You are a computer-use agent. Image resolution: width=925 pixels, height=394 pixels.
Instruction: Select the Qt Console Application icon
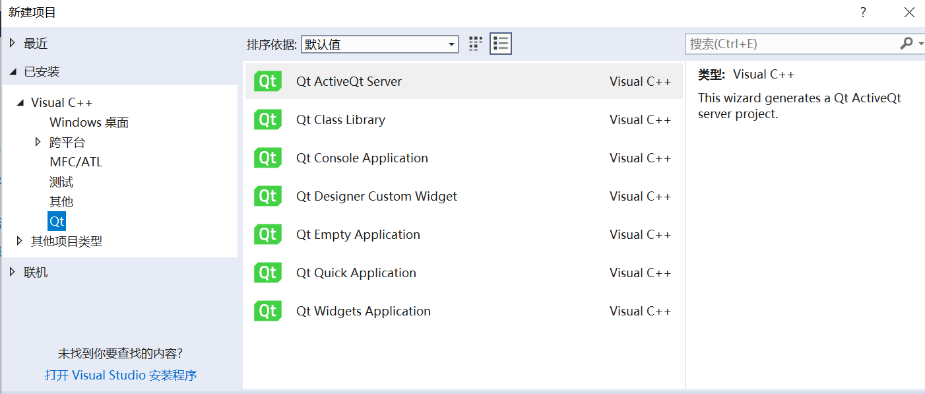click(267, 158)
